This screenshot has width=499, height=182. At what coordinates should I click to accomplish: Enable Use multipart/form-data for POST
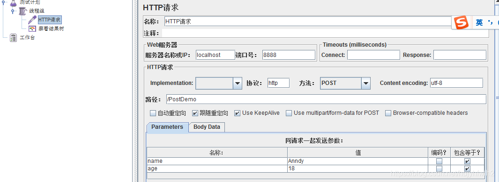coord(289,113)
